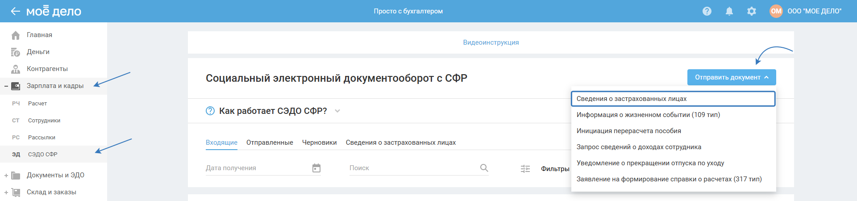Toggle the Отправить документ dropdown button
857x201 pixels.
732,77
